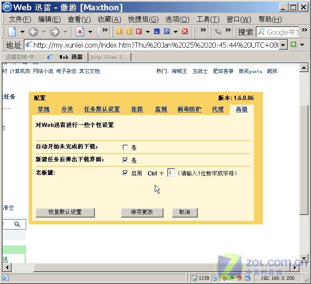Expand the hidden toolbar buttons chevron after stop icon
This screenshot has width=311, height=284.
(105, 30)
